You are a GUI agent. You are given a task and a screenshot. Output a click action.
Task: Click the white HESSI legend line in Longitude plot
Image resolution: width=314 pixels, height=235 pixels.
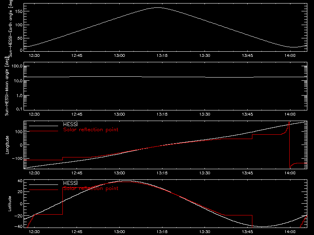(44, 126)
